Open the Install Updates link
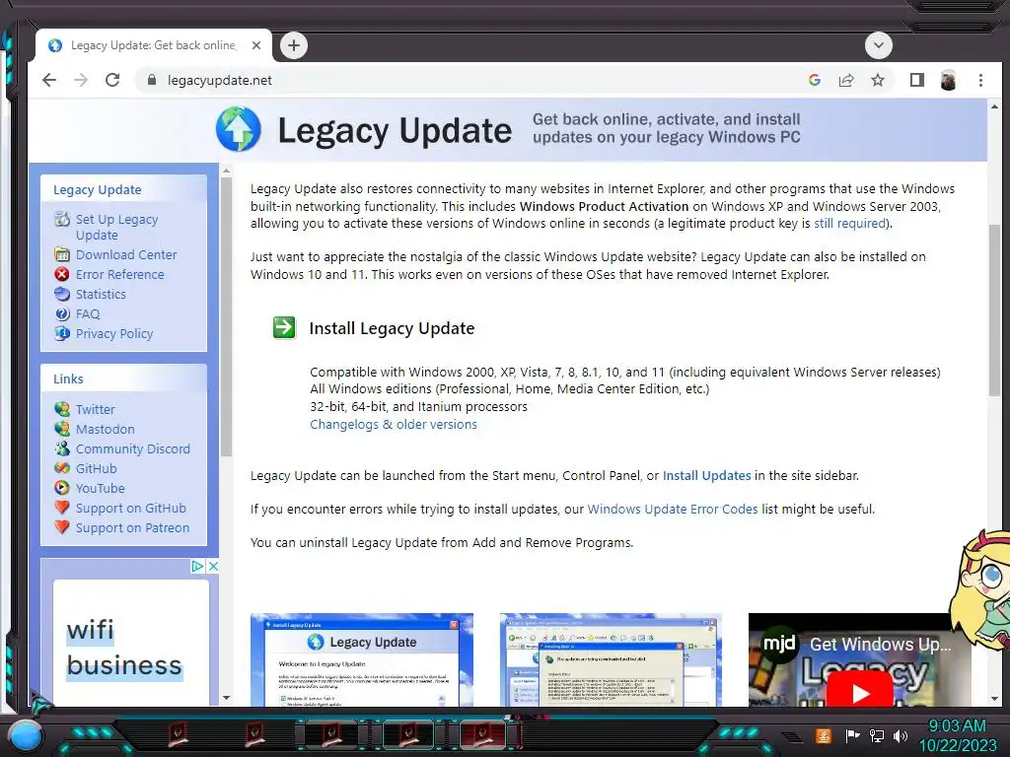 tap(706, 476)
